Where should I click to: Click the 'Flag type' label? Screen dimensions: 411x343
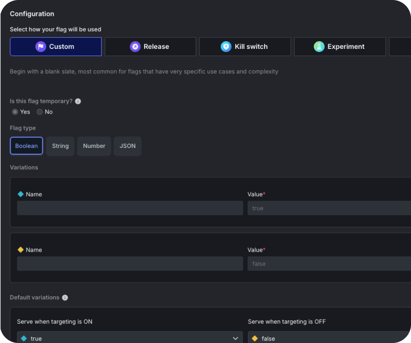[x=23, y=128]
